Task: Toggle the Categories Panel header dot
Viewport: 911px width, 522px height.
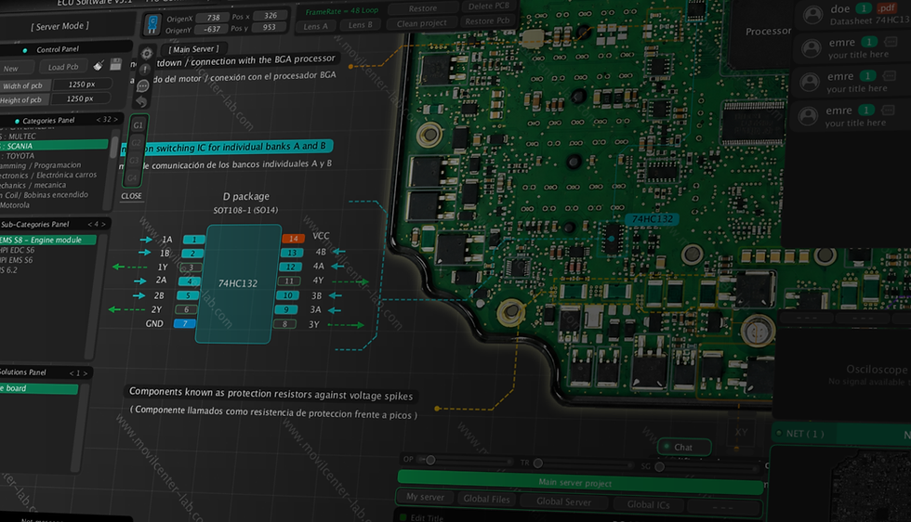Action: pyautogui.click(x=17, y=121)
